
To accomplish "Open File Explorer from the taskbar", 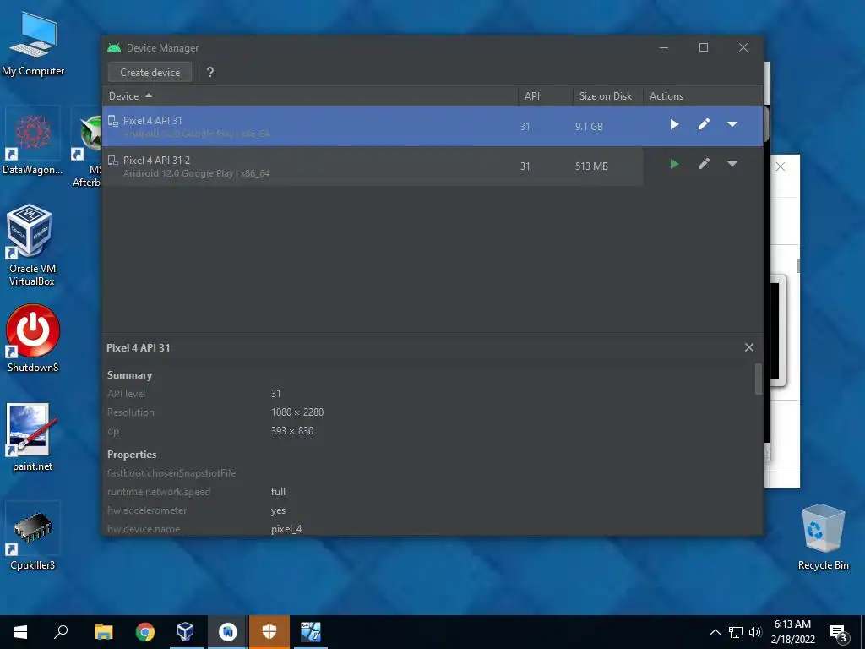I will click(103, 632).
